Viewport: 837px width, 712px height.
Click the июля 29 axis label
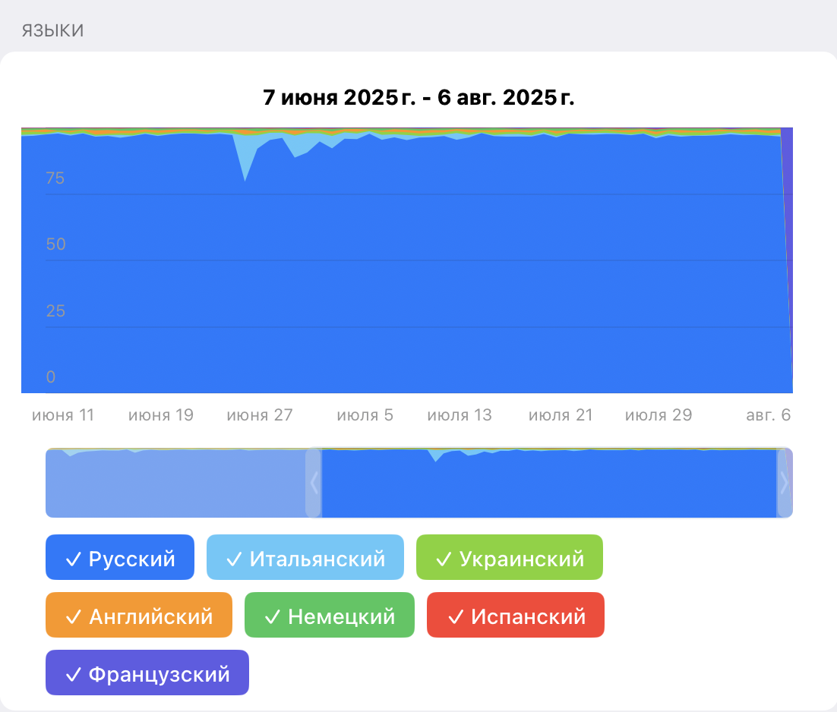[x=659, y=415]
